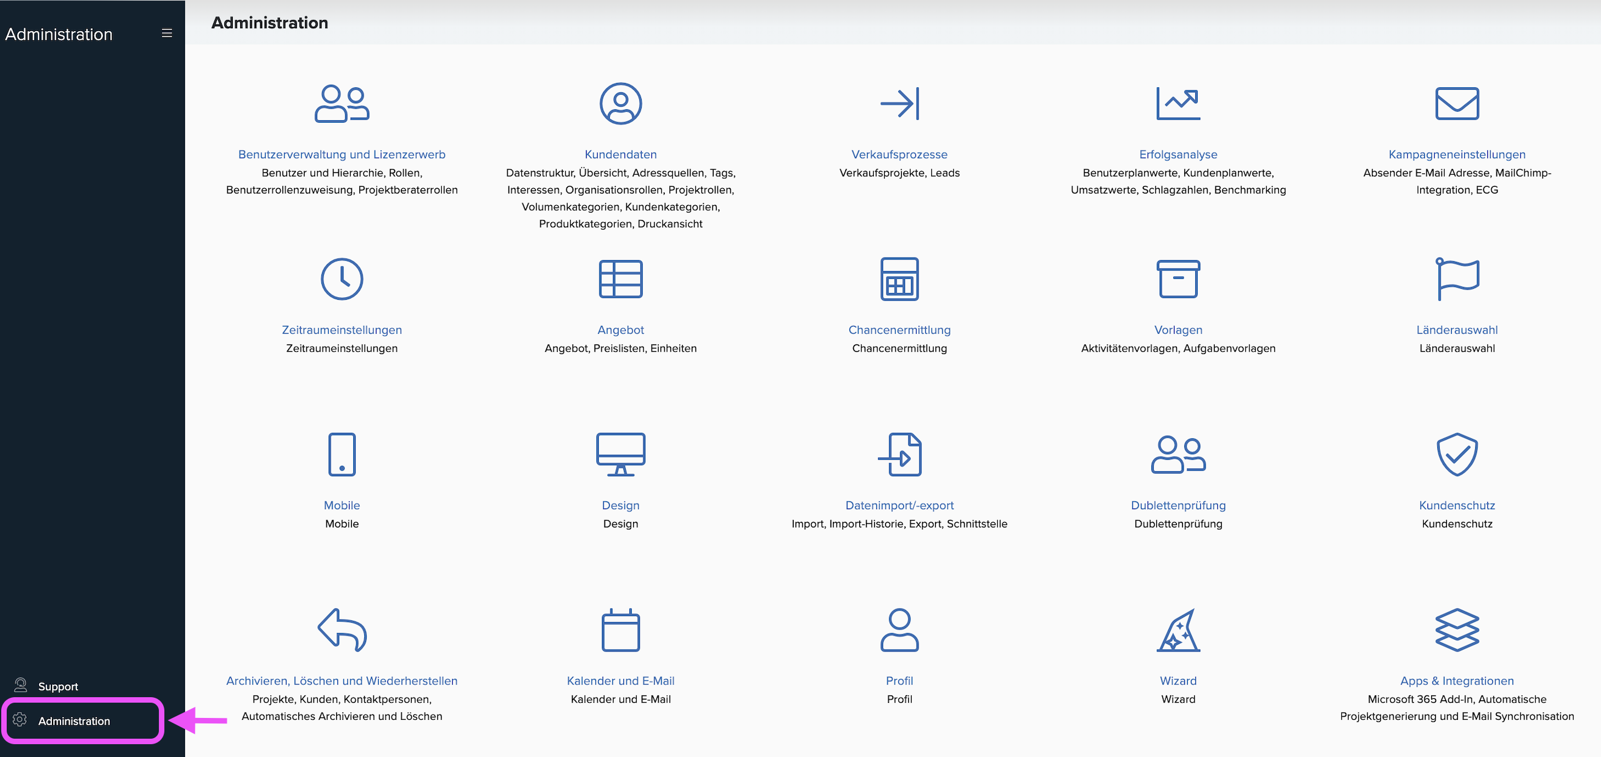The height and width of the screenshot is (757, 1601).
Task: Click the Kundendaten user circle icon
Action: coord(620,104)
